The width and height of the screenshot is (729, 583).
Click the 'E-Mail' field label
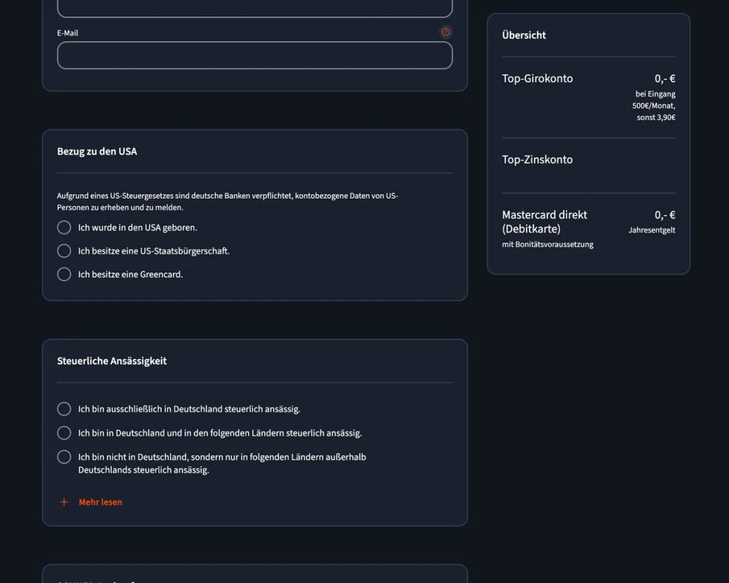click(68, 33)
